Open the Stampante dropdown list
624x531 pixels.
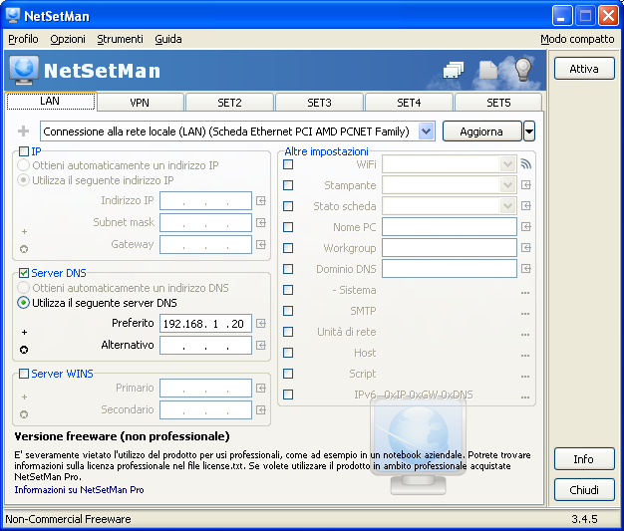(x=507, y=185)
